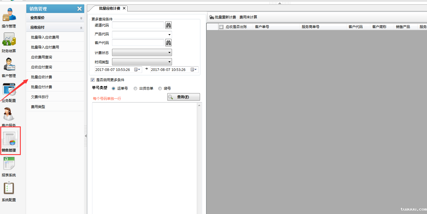Open the 计费状态 dropdown
The height and width of the screenshot is (214, 427).
(x=169, y=52)
